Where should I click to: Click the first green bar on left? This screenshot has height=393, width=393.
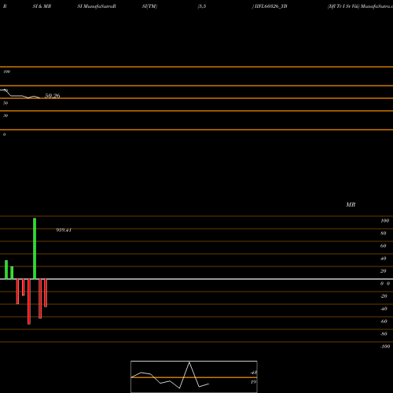click(x=6, y=270)
